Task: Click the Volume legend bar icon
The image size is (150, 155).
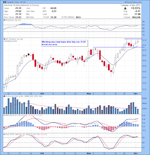Action: click(x=4, y=96)
